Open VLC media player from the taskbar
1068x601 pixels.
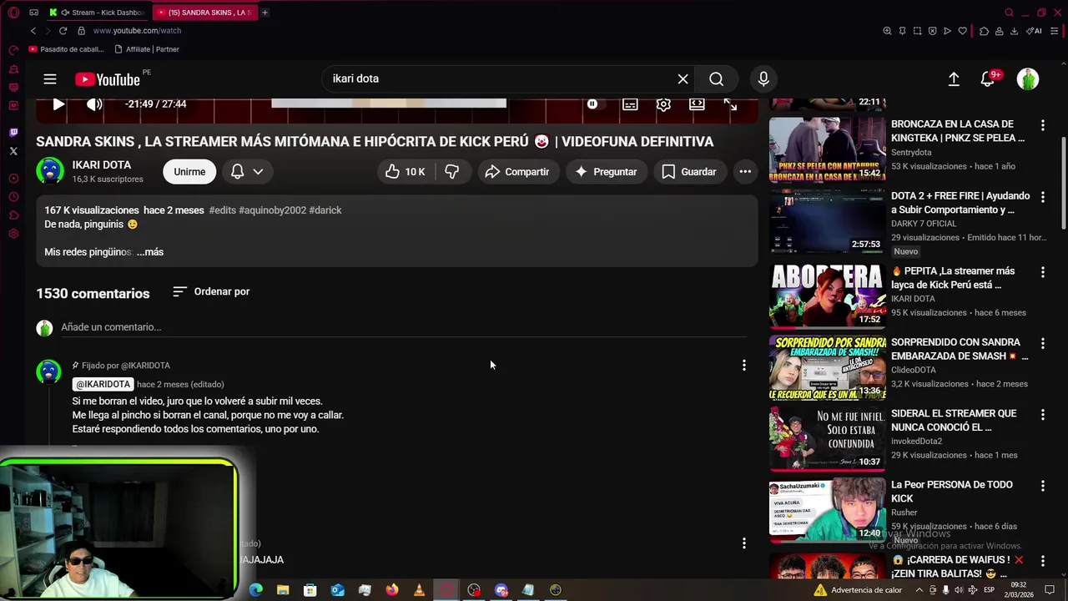click(x=419, y=590)
